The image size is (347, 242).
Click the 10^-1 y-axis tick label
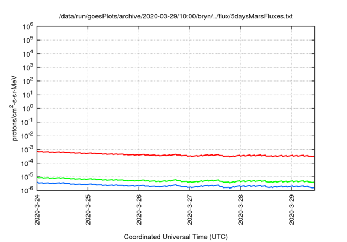[27, 122]
